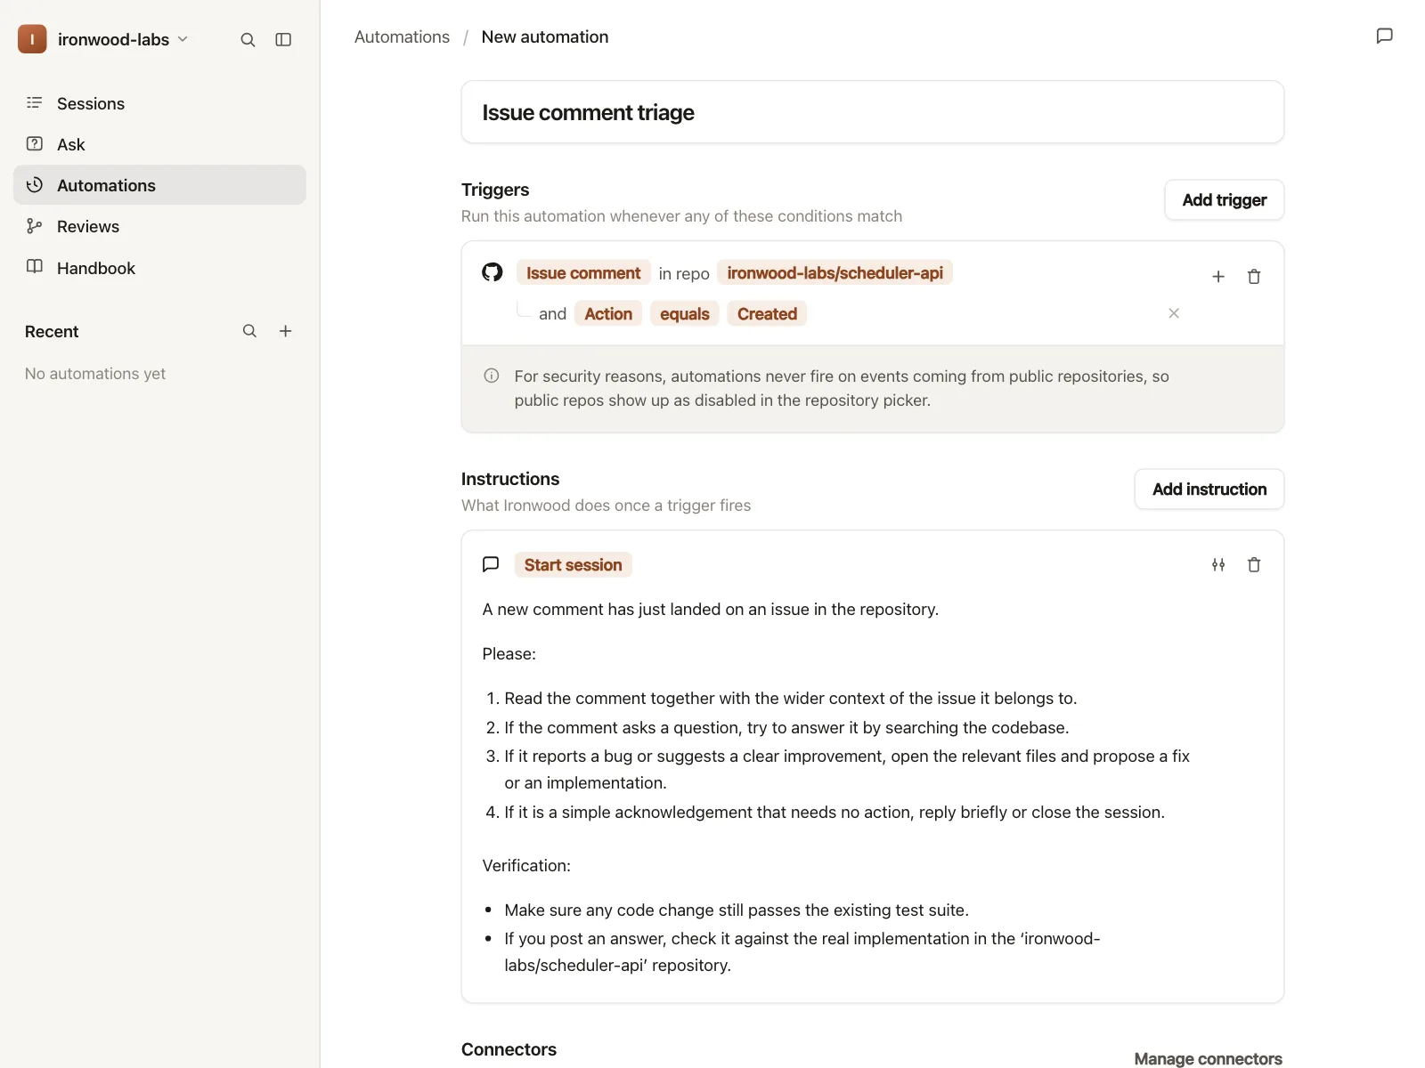Change the Issue comment event type
Viewport: 1425px width, 1068px height.
click(x=583, y=273)
